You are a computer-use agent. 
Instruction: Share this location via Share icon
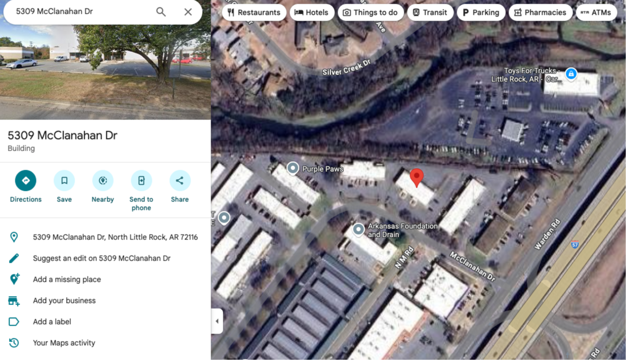click(180, 181)
